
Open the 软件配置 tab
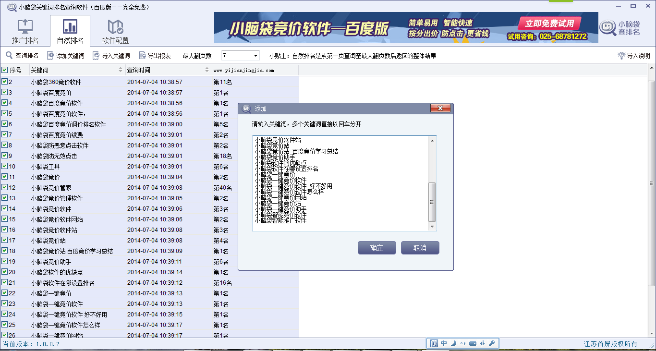click(115, 31)
